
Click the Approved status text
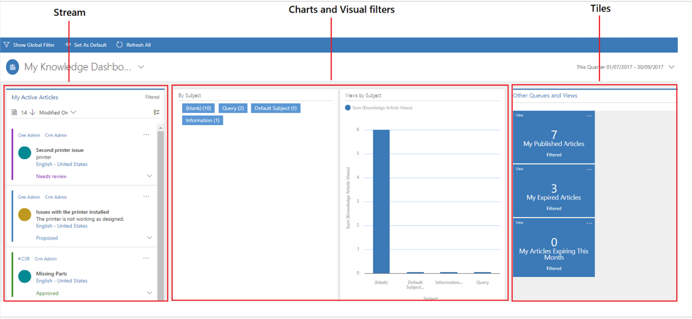click(x=47, y=293)
